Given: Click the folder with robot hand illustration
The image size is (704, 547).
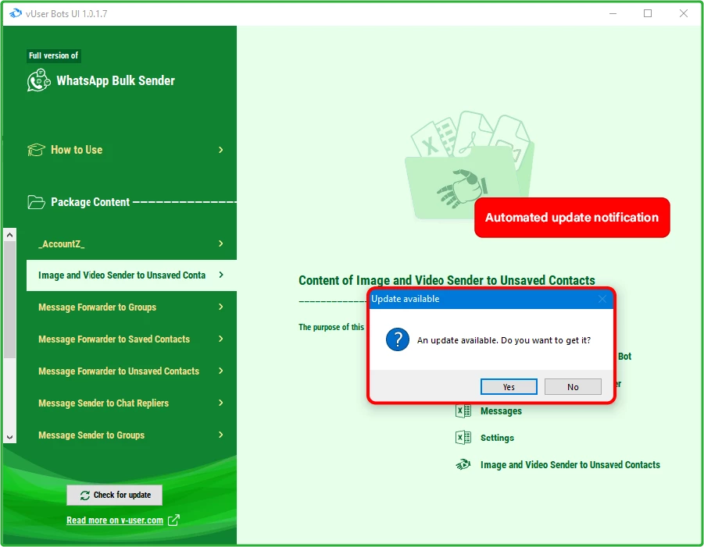Looking at the screenshot, I should (x=469, y=166).
